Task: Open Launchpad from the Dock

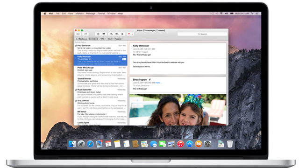Action: pos(81,144)
